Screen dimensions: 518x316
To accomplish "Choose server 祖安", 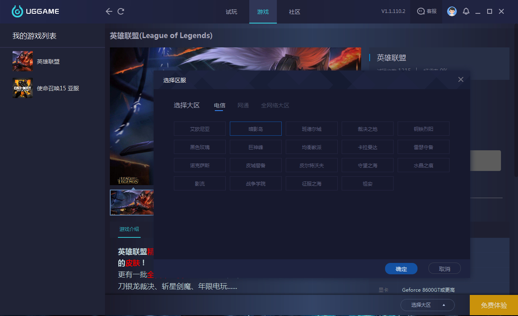I will coord(368,184).
